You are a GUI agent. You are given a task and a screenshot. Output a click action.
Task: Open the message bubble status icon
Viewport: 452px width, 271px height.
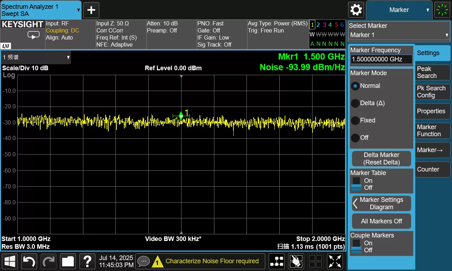pyautogui.click(x=143, y=261)
